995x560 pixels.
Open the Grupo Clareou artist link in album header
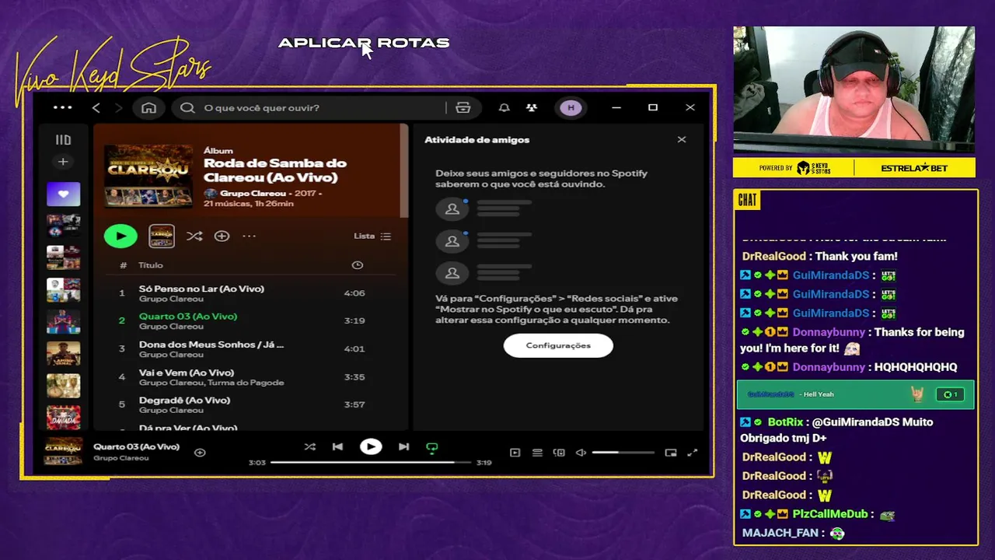click(253, 193)
